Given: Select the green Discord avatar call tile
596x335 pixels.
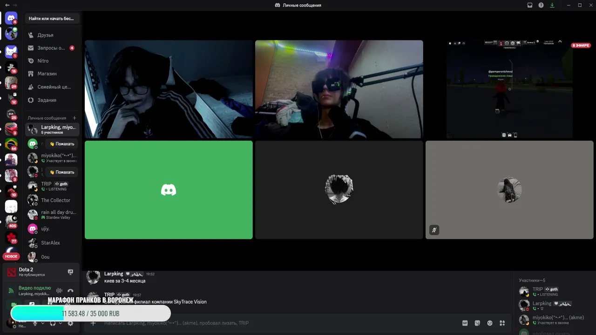Looking at the screenshot, I should pos(169,190).
